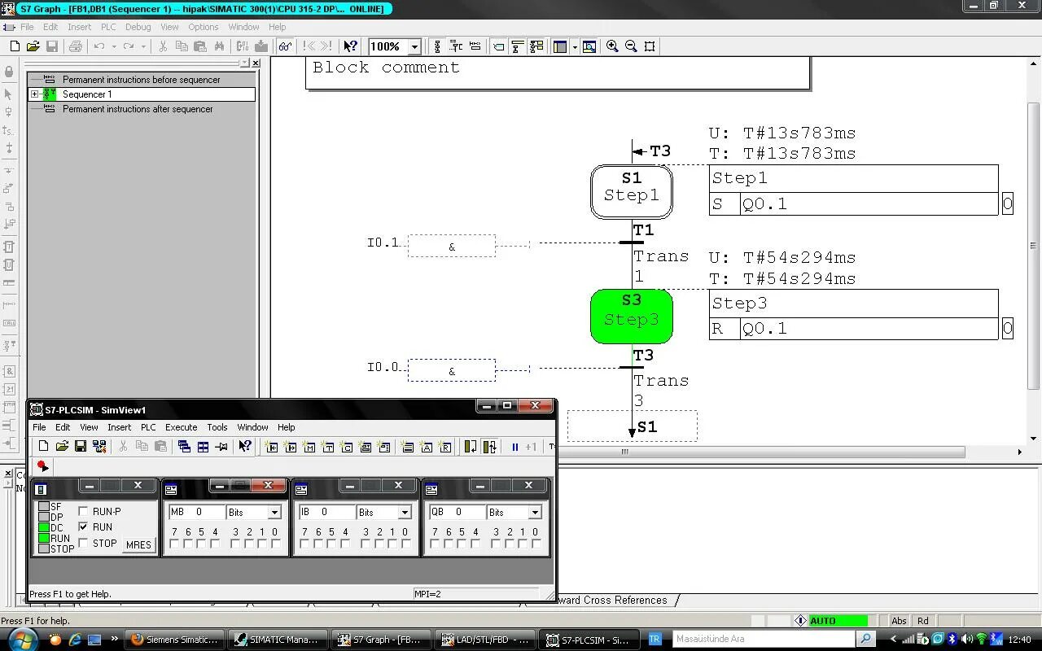Toggle the RUN checkbox in CPU panel
This screenshot has height=651, width=1042.
(83, 526)
